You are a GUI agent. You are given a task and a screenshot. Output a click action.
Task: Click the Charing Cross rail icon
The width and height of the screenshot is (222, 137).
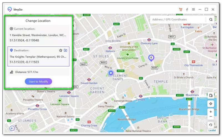point(89,122)
